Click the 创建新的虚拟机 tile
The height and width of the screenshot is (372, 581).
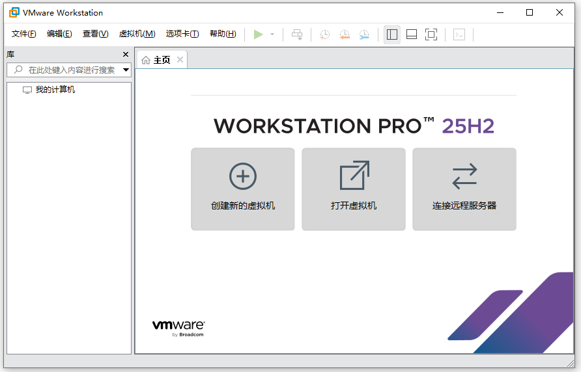(243, 189)
